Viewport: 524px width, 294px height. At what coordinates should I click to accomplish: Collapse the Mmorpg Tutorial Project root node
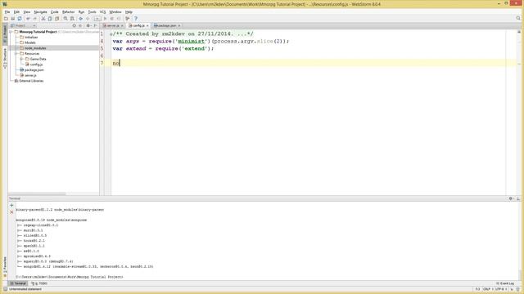(11, 32)
